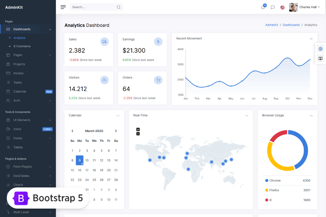
Task: Open the AdminKit breadcrumb link
Action: pos(272,25)
